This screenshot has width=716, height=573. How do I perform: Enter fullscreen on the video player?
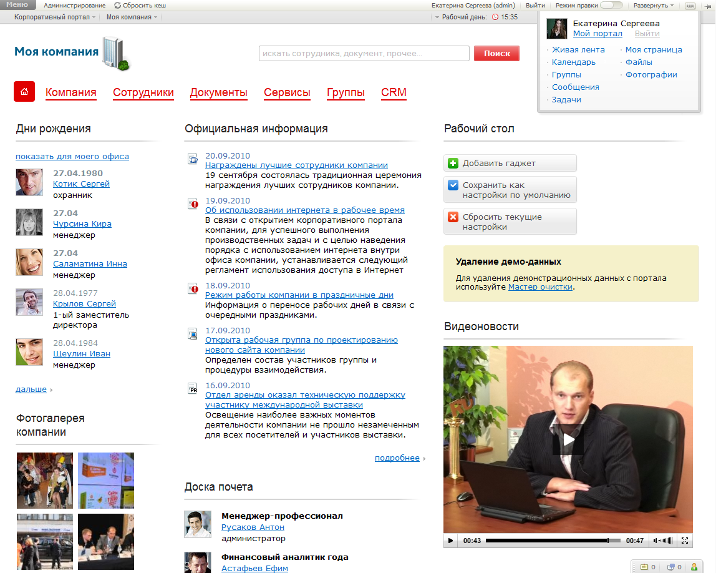click(x=684, y=541)
